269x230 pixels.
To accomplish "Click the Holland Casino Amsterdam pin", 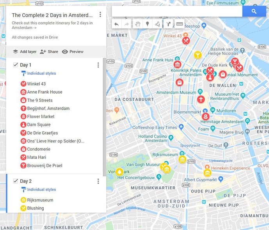I will (x=171, y=138).
